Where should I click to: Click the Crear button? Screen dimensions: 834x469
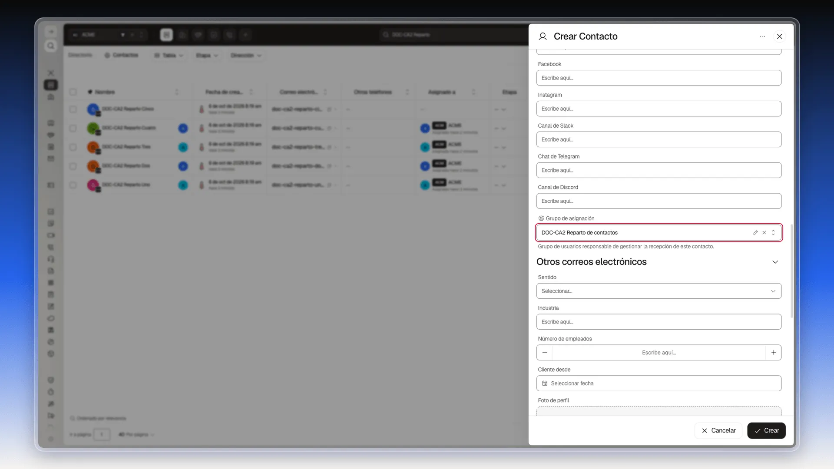click(x=766, y=431)
